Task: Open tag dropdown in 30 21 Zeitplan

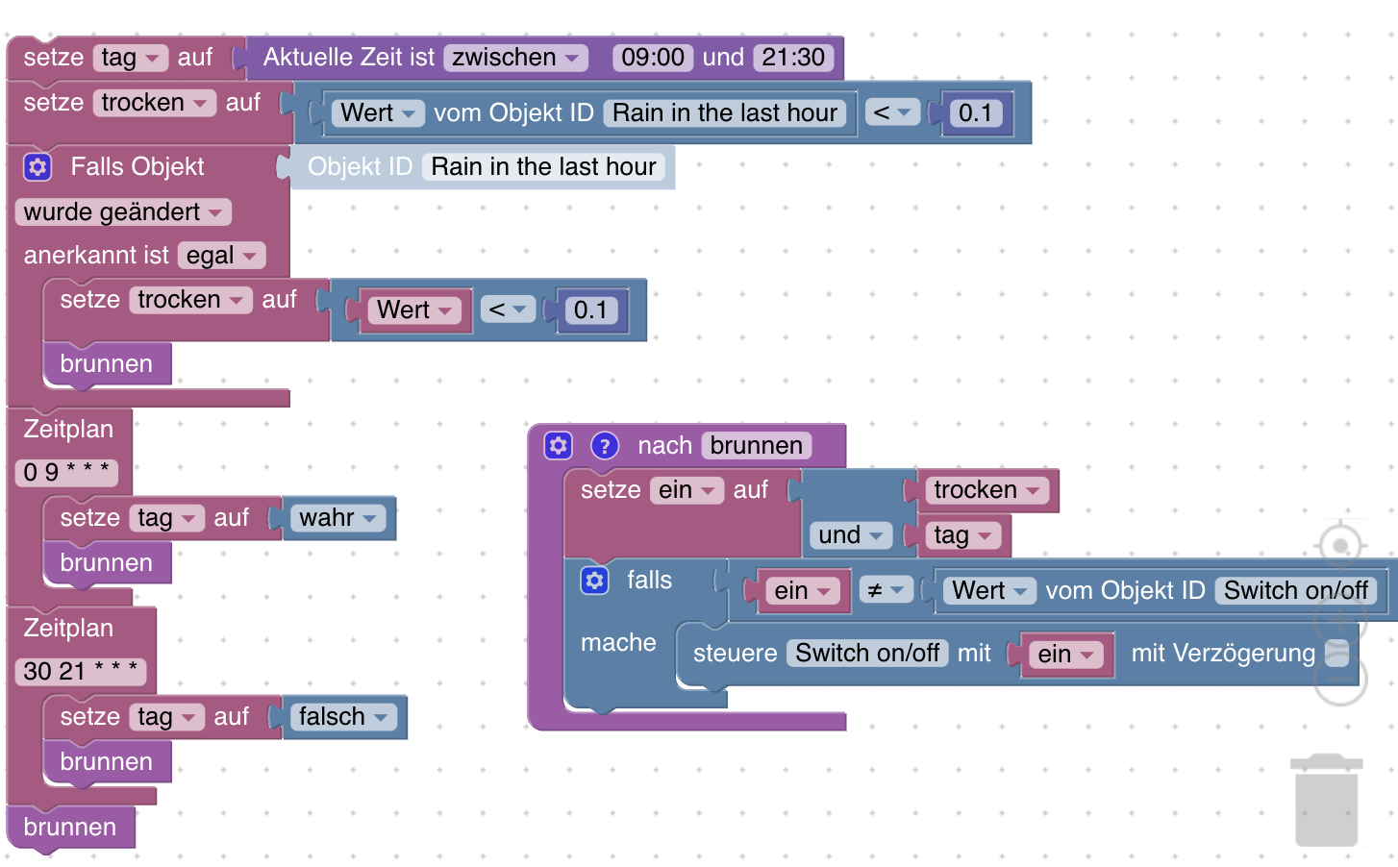Action: [167, 717]
